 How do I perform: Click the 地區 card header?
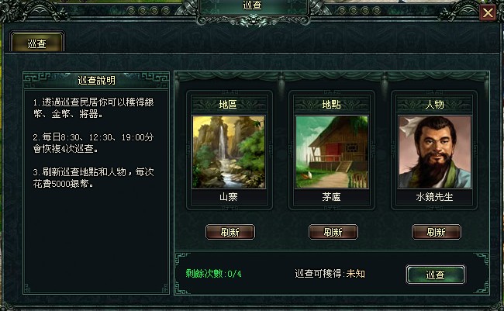(229, 104)
